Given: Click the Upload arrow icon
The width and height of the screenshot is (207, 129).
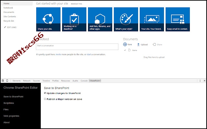Looking at the screenshot, I should coord(138,45).
